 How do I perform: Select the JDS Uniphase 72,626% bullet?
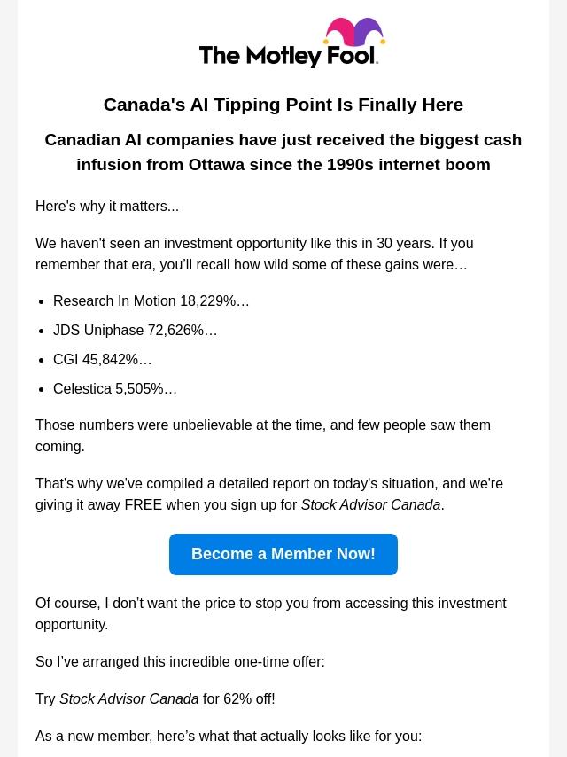pyautogui.click(x=136, y=330)
